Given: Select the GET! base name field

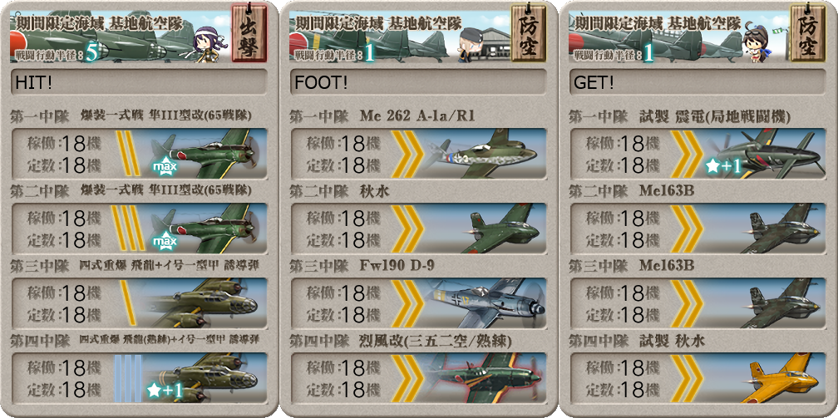Looking at the screenshot, I should point(697,82).
